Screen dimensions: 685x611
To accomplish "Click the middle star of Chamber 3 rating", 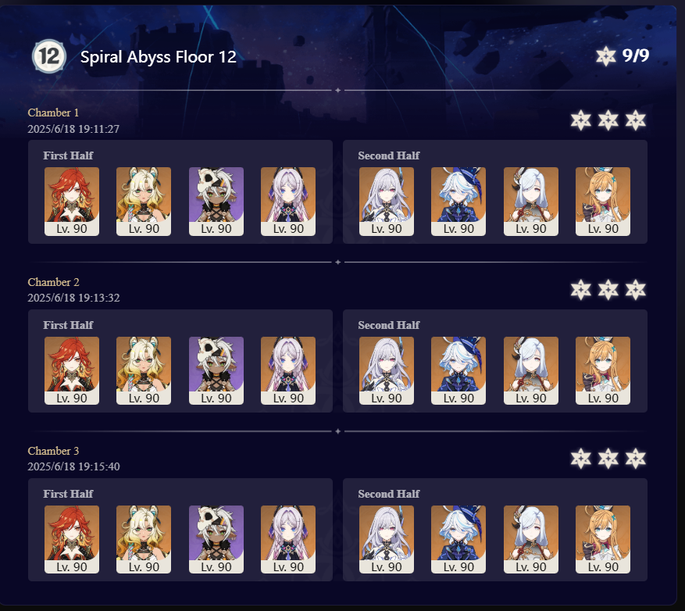I will point(608,459).
